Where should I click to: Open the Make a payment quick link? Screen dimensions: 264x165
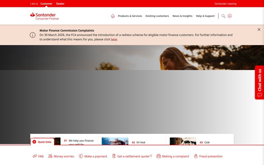93,156
